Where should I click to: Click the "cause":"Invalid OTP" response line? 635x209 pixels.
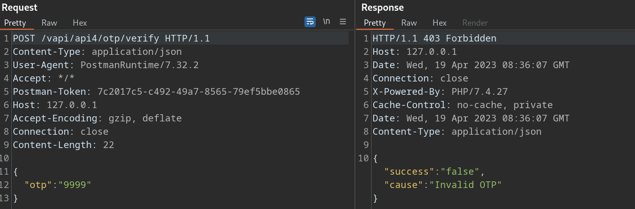[x=443, y=185]
